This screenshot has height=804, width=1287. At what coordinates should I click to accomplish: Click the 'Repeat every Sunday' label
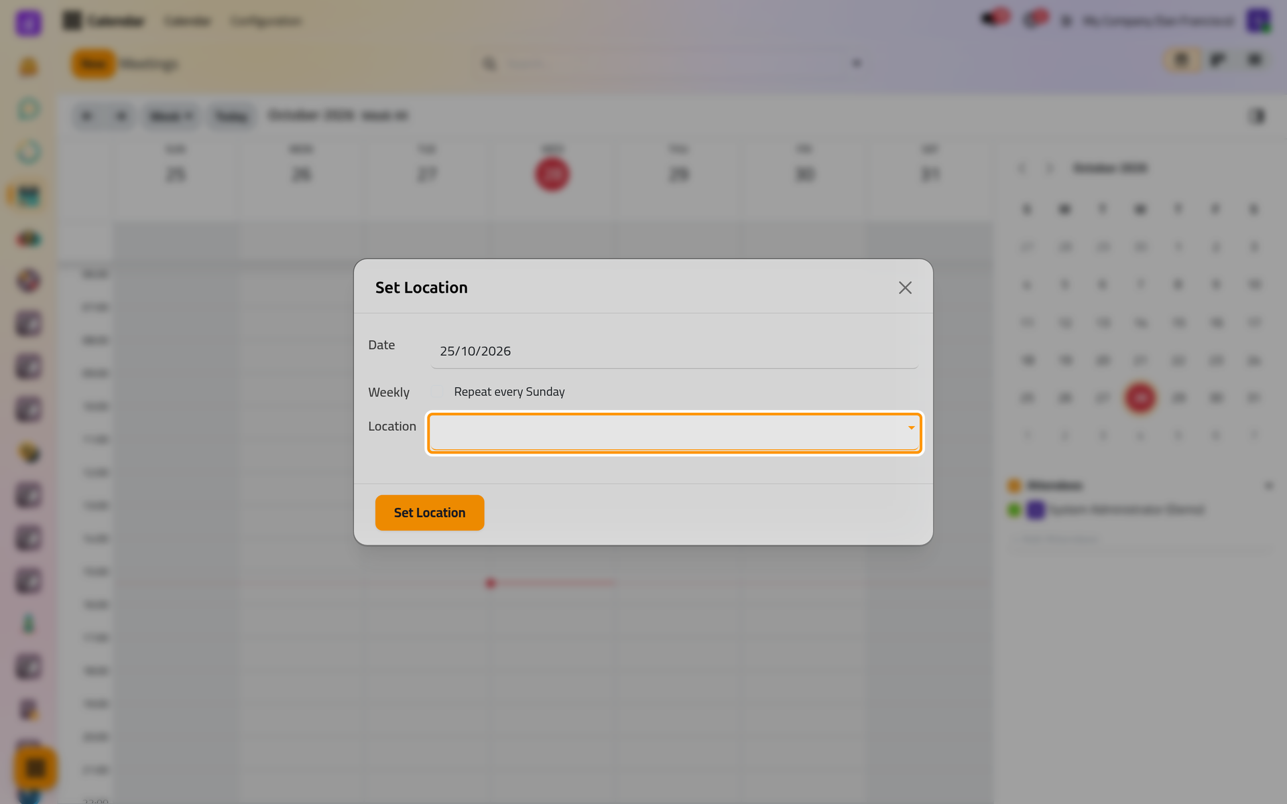coord(509,392)
